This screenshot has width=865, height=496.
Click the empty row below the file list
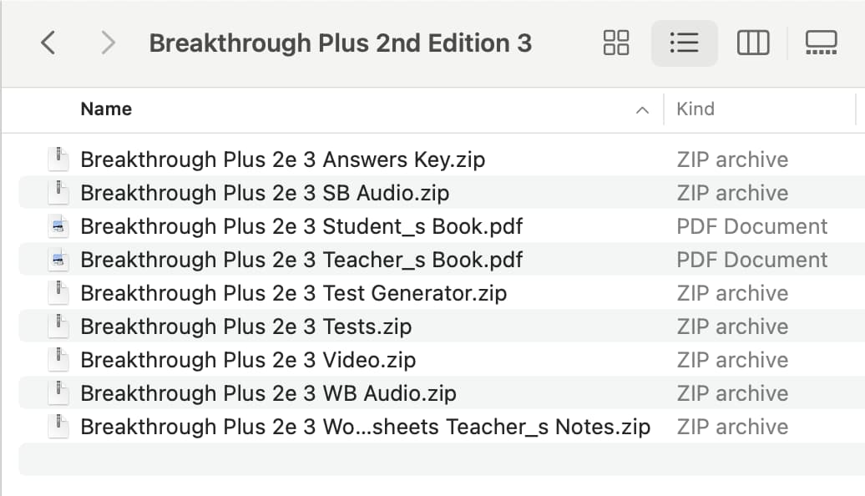click(x=442, y=460)
